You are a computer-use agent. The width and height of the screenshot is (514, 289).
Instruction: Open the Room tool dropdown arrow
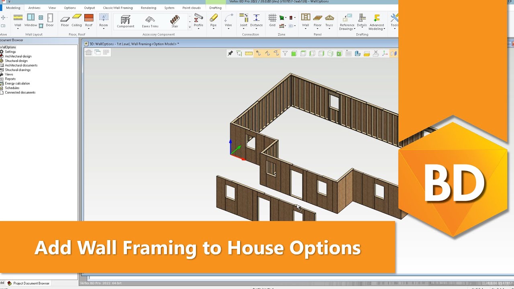tap(104, 29)
